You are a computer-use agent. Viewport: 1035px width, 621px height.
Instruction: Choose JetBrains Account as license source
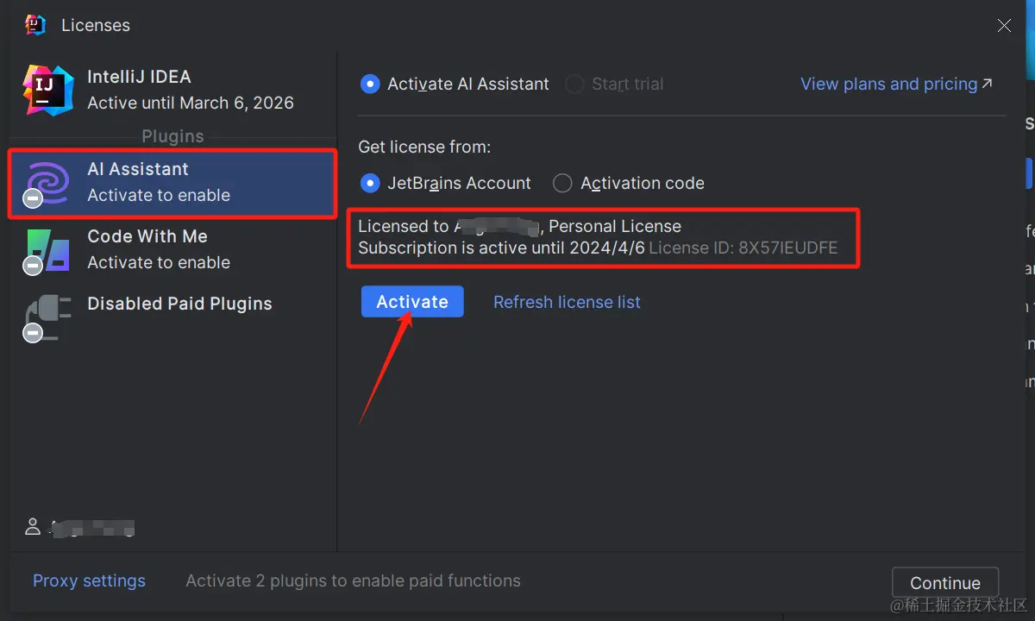click(x=370, y=183)
